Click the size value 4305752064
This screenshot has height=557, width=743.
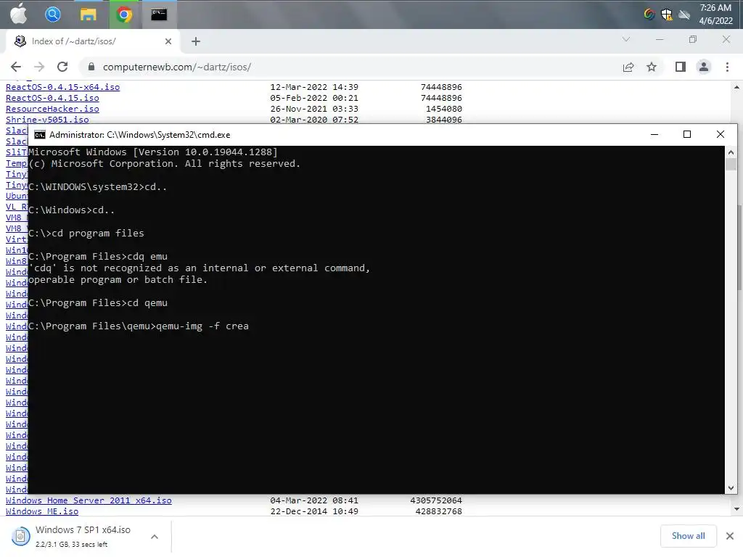click(x=436, y=500)
